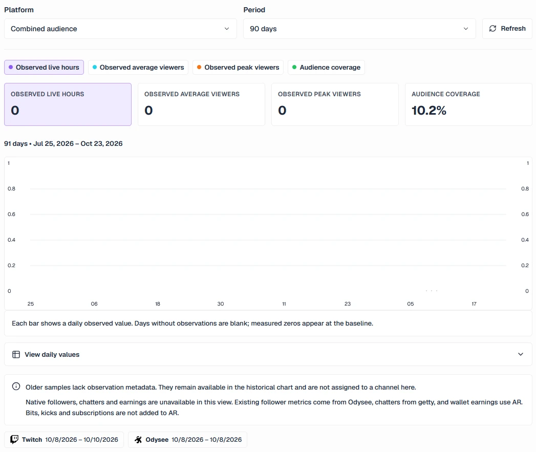Click the note starting 'Native followers, chatters and earnings'
Image resolution: width=536 pixels, height=452 pixels.
click(274, 407)
